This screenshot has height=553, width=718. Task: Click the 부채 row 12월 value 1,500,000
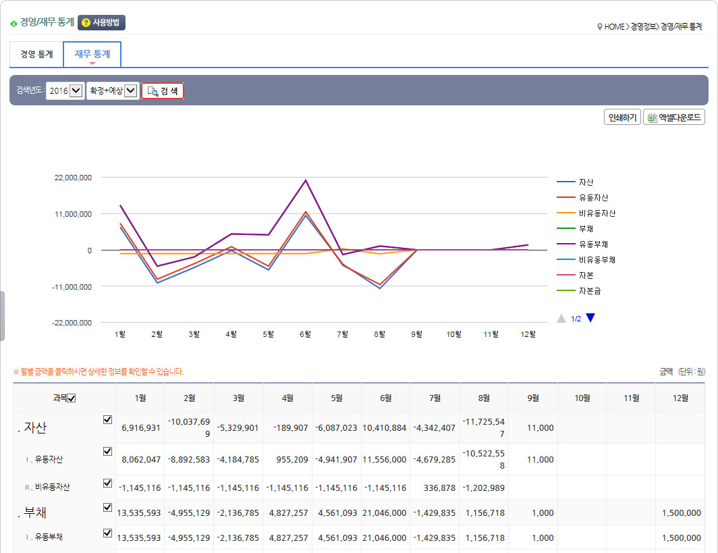coord(682,513)
